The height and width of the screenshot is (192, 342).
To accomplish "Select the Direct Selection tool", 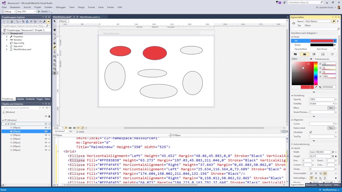I will [55, 25].
